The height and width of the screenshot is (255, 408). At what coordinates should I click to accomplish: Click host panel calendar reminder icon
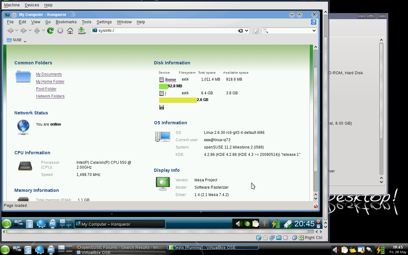pyautogui.click(x=361, y=250)
